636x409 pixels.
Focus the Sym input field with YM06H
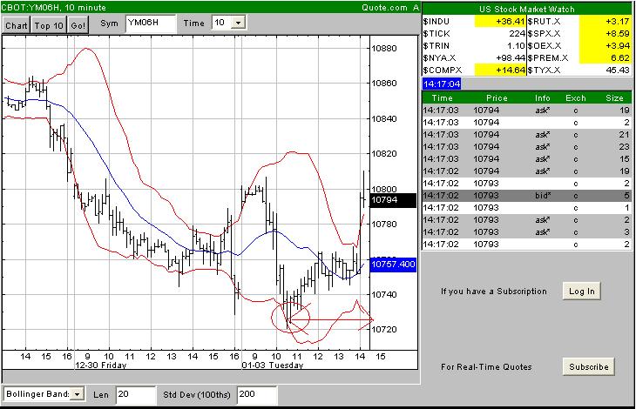click(x=151, y=23)
